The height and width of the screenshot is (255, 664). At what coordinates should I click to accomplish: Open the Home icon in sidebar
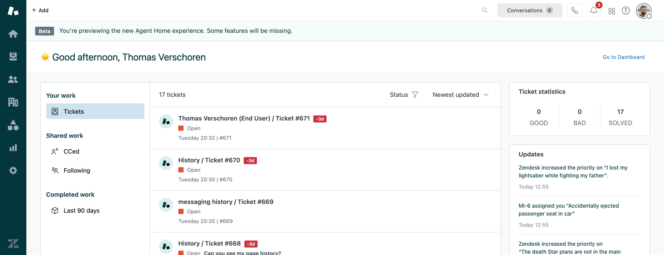[13, 34]
